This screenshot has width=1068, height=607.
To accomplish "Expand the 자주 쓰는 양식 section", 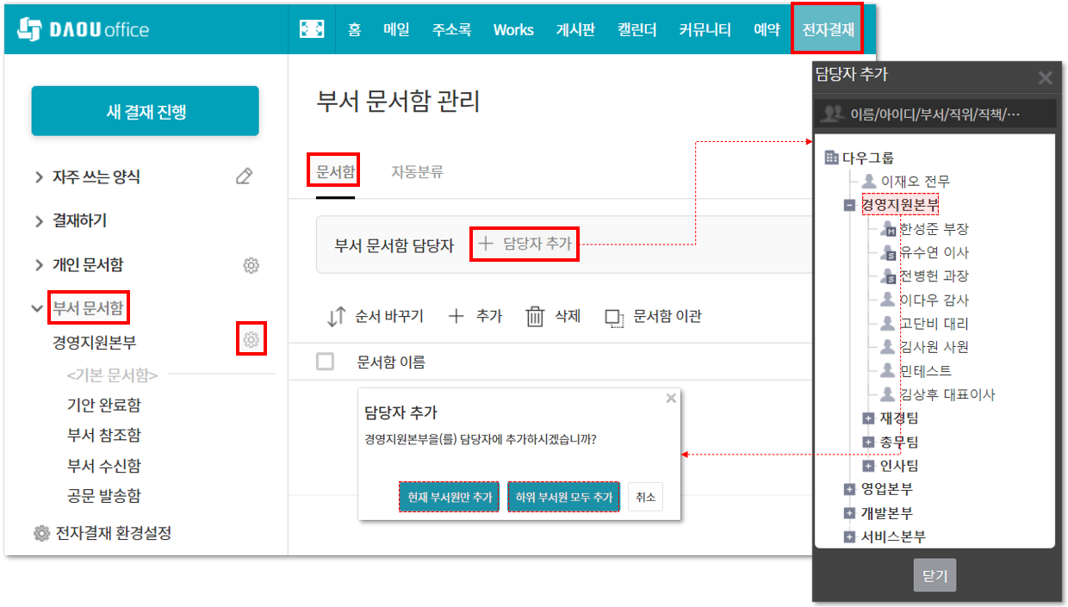I will click(x=39, y=177).
